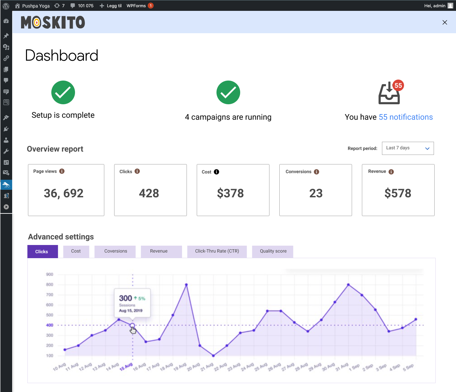Open Users via the person icon
The image size is (456, 392).
tap(6, 140)
